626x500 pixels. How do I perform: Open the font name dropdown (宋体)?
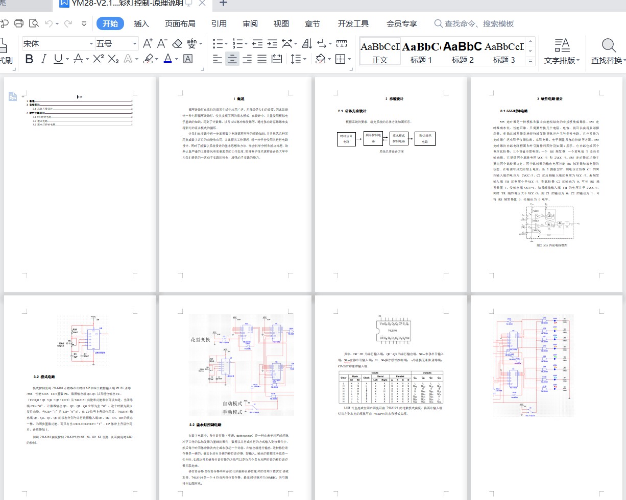(x=91, y=43)
